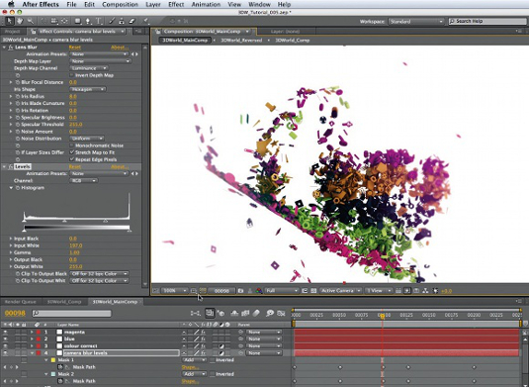529x387 pixels.
Task: Uncheck Stretch Map to Fit
Action: point(71,152)
